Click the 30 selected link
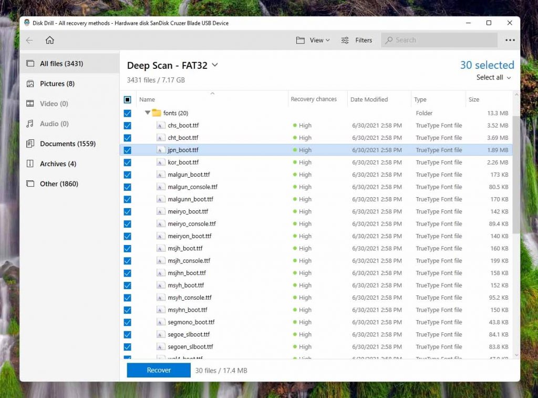 [487, 65]
